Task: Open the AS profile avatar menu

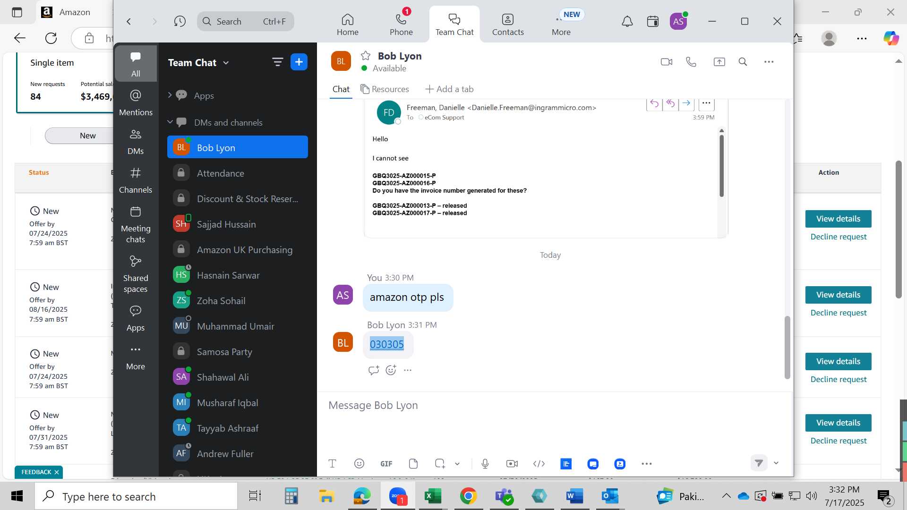Action: [x=678, y=21]
